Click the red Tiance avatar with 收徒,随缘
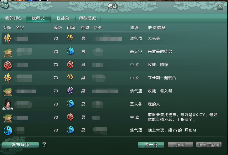 click(x=8, y=65)
